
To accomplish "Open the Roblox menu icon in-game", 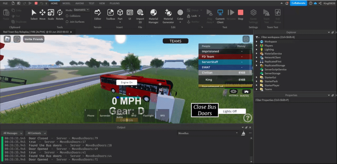I will 7,39.
